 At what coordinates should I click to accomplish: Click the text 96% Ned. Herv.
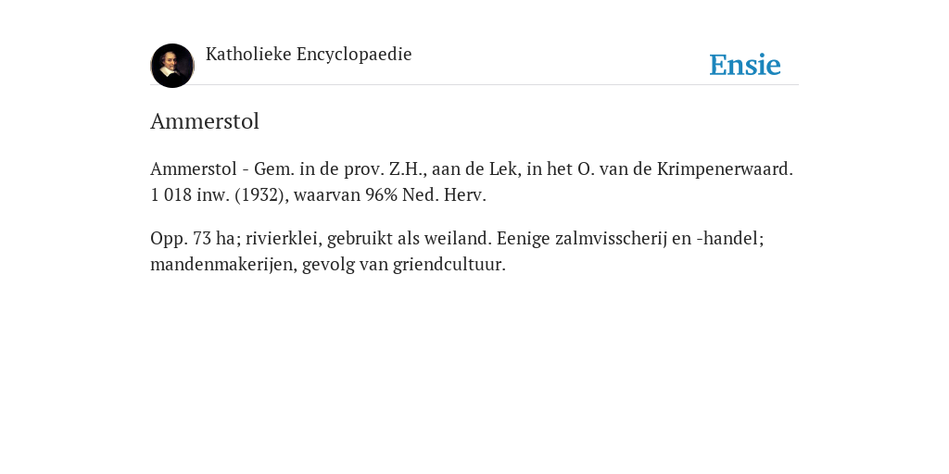(425, 195)
